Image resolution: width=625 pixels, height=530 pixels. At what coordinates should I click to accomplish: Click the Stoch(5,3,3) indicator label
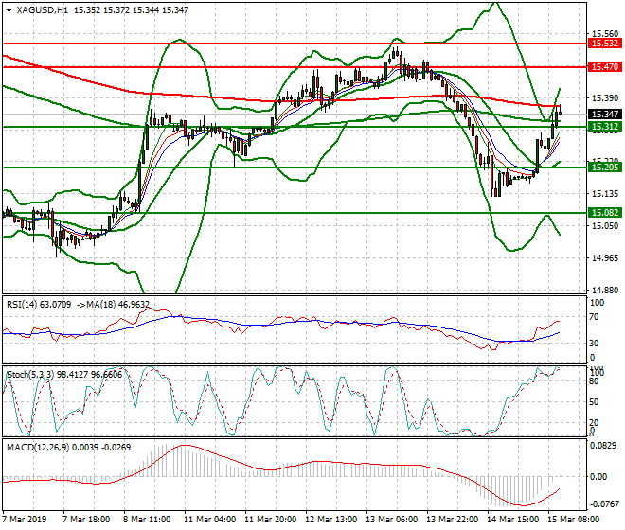(x=29, y=375)
